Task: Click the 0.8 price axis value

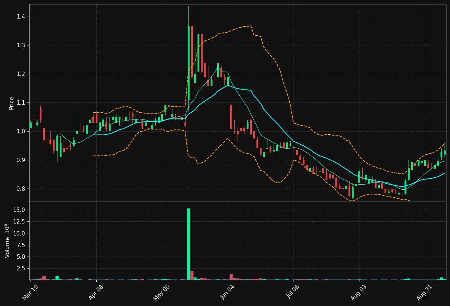Action: point(21,189)
